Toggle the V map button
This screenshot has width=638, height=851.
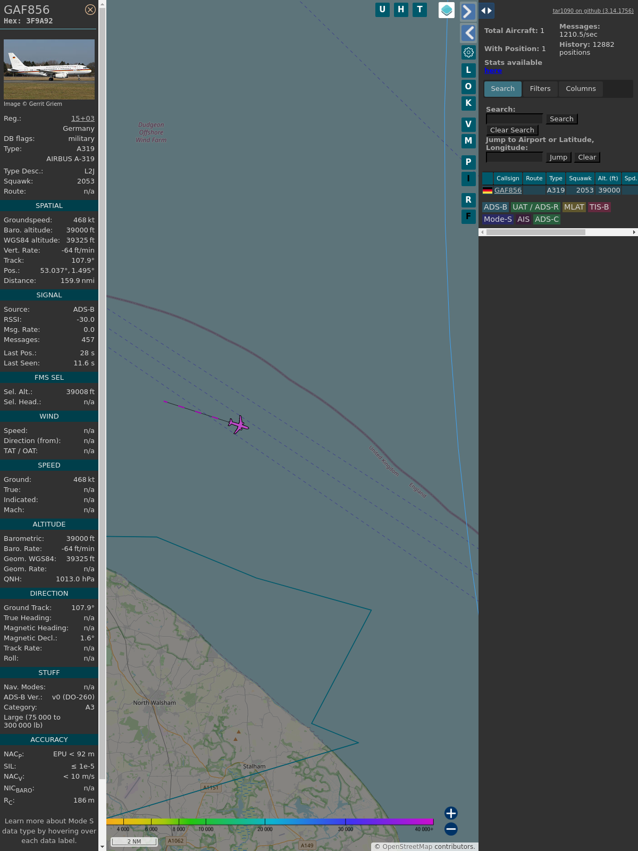[468, 124]
